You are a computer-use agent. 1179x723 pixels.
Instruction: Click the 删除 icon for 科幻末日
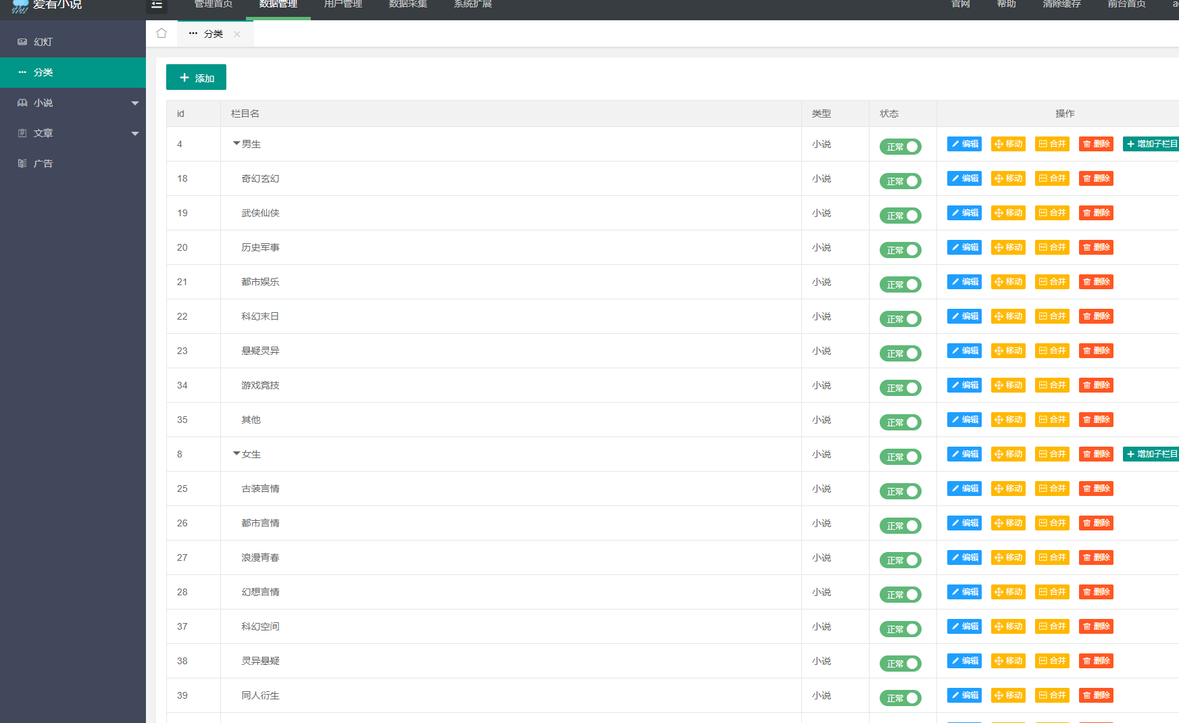click(x=1095, y=316)
